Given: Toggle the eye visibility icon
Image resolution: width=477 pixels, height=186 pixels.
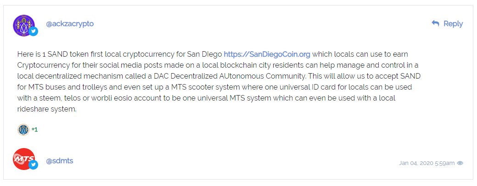Looking at the screenshot, I should 460,163.
